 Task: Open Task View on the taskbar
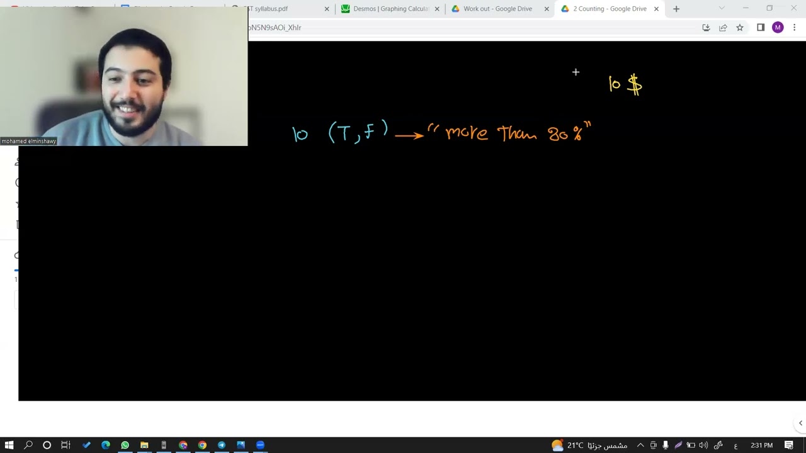(x=65, y=445)
